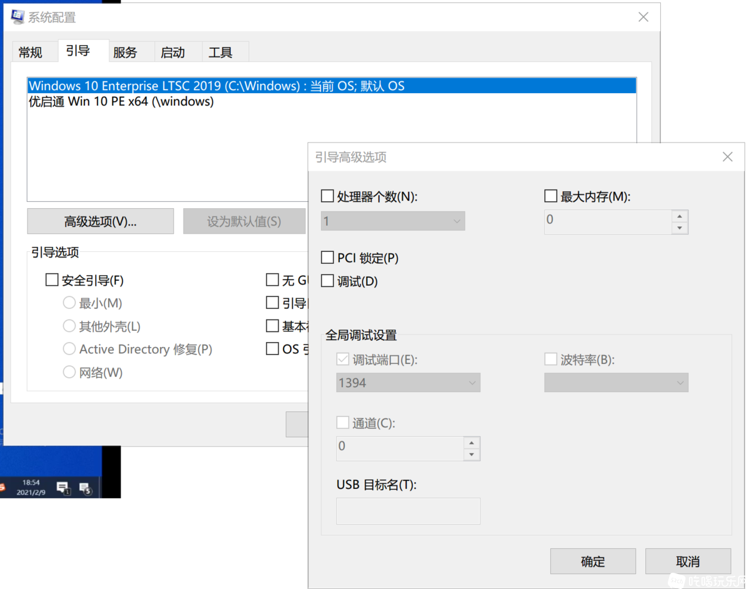The height and width of the screenshot is (589, 749).
Task: Open the taskbar message icon with badge 5
Action: (86, 488)
